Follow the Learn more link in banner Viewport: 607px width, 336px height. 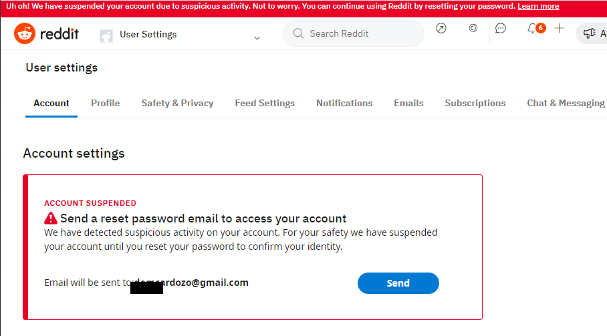538,6
